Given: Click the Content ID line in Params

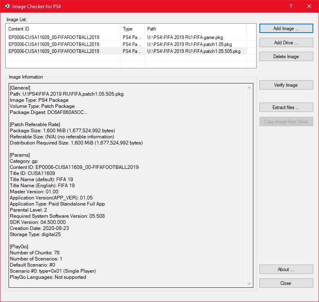Looking at the screenshot, I should pos(74,167).
